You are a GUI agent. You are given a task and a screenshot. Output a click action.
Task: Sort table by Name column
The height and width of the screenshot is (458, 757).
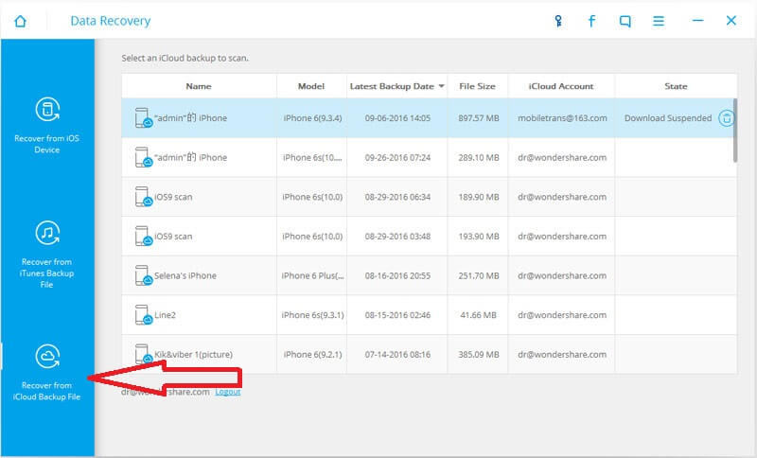(199, 86)
